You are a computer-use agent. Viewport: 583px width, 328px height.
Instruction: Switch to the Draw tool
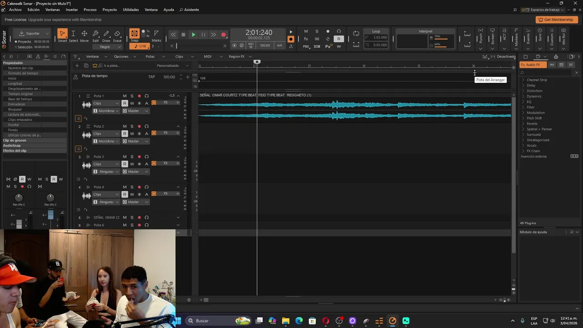[x=106, y=36]
